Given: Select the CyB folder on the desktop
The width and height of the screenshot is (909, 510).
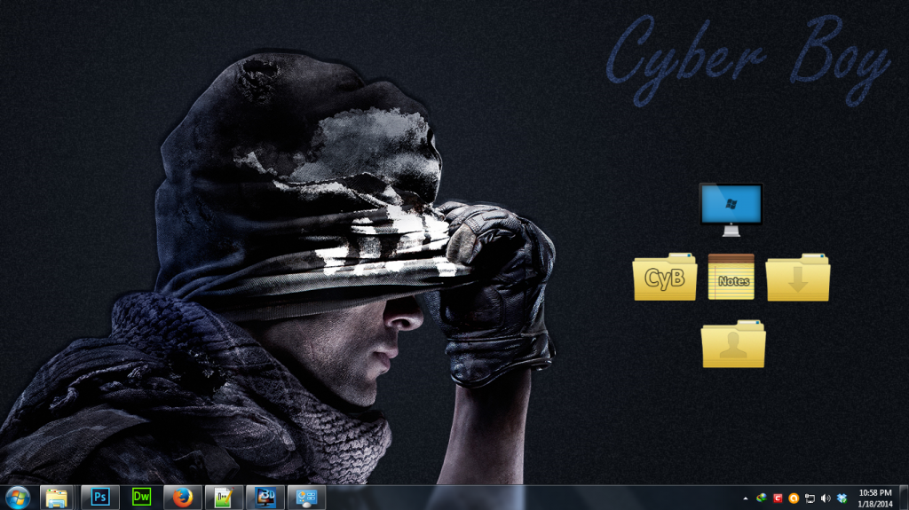Looking at the screenshot, I should click(x=664, y=277).
